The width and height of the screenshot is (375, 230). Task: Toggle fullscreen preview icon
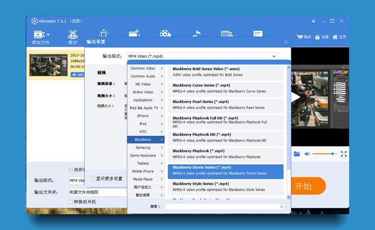(x=344, y=154)
